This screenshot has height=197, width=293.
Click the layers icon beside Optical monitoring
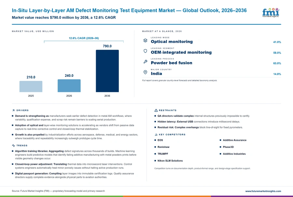tap(145, 41)
